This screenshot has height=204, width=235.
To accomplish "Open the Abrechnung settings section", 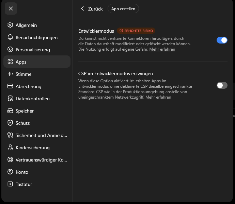I will click(37, 86).
